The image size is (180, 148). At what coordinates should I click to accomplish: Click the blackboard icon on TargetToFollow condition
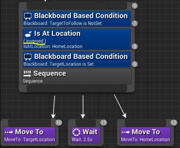coord(28,16)
